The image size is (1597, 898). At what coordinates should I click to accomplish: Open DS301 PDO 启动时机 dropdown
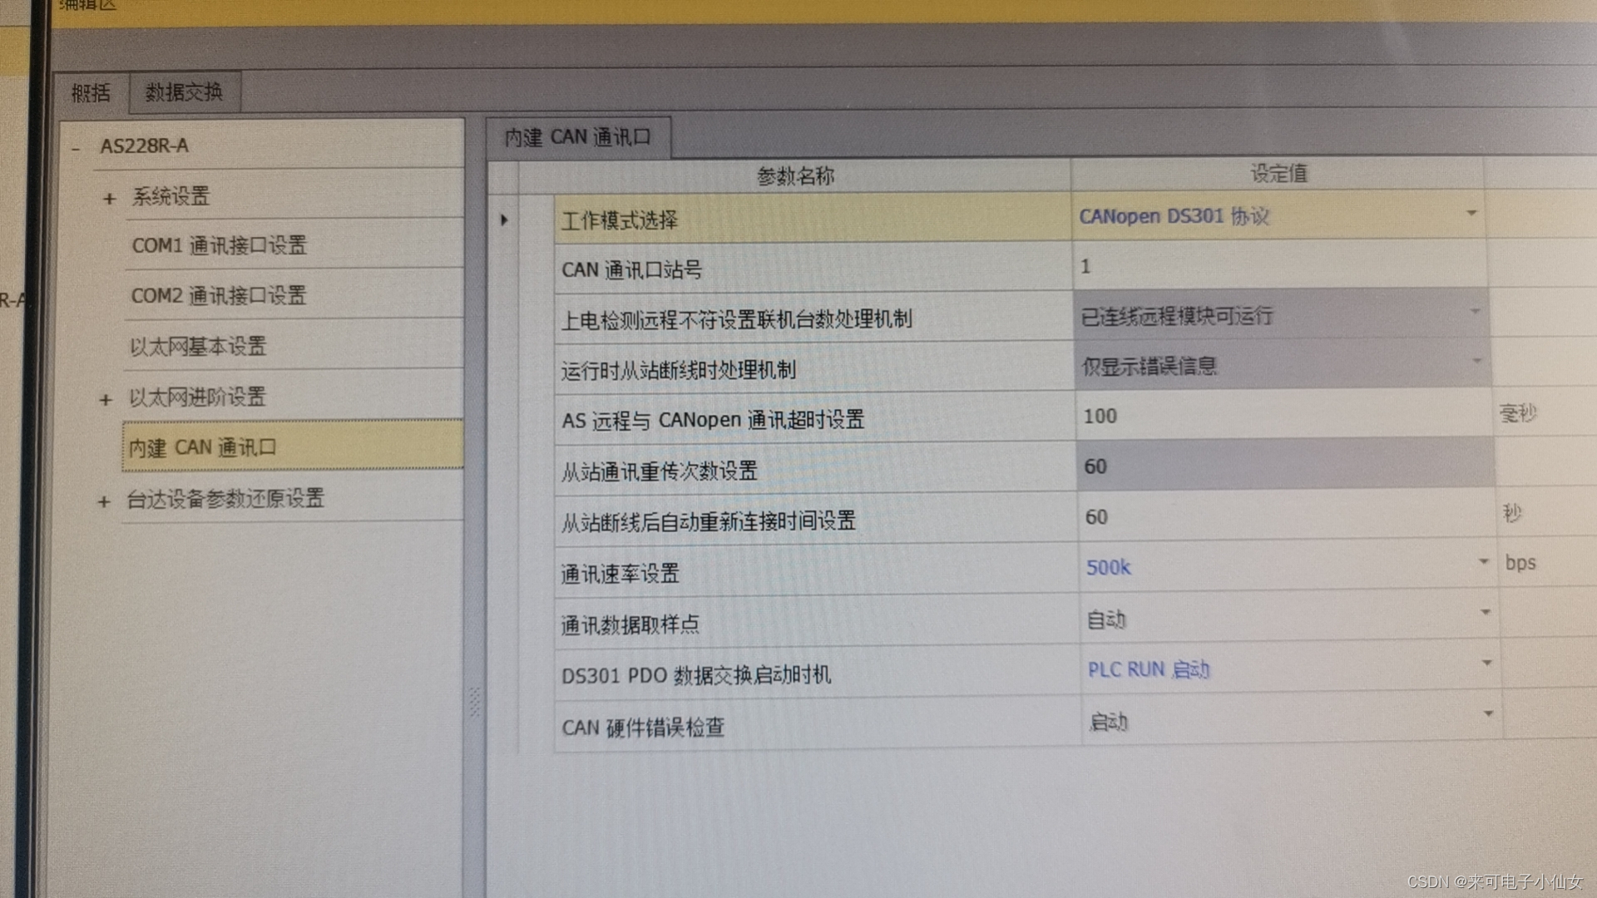(x=1486, y=664)
